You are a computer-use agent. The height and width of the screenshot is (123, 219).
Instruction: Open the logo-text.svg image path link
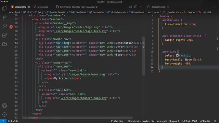click(x=80, y=31)
